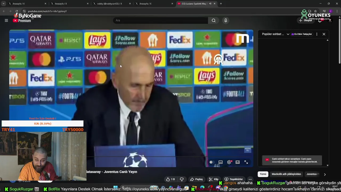Open a new browser tab
The width and height of the screenshot is (341, 192).
coord(221,4)
